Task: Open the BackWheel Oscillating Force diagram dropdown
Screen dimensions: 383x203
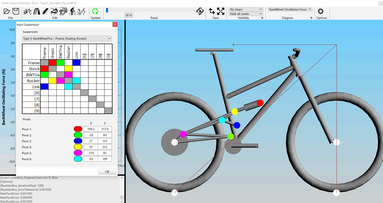Action: point(290,9)
